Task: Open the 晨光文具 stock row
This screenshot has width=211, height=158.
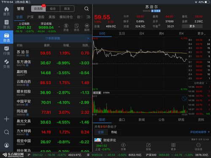Action: 53,122
